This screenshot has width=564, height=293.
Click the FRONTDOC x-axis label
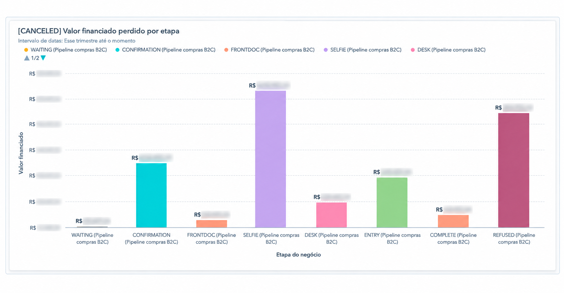coord(212,239)
